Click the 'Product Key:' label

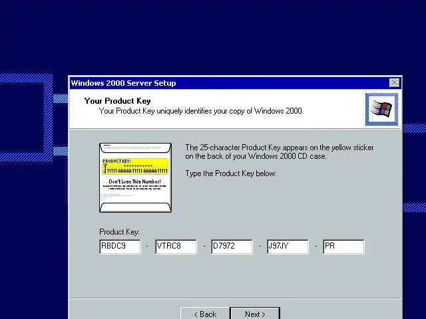coord(119,232)
